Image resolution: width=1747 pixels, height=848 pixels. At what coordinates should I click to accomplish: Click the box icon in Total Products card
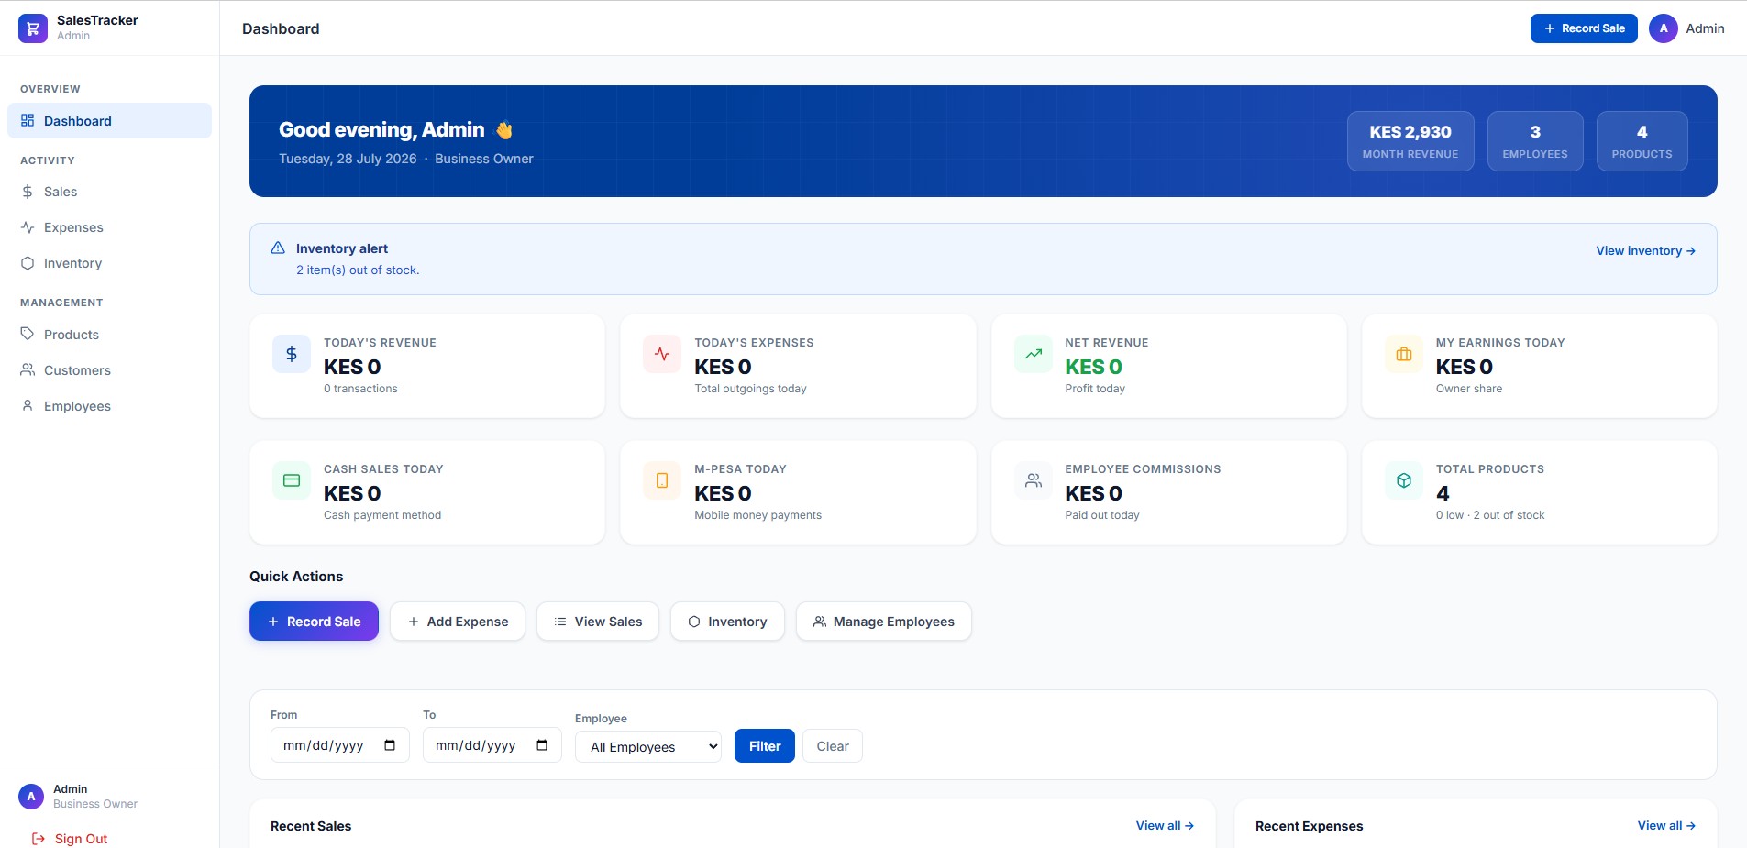[x=1404, y=480]
